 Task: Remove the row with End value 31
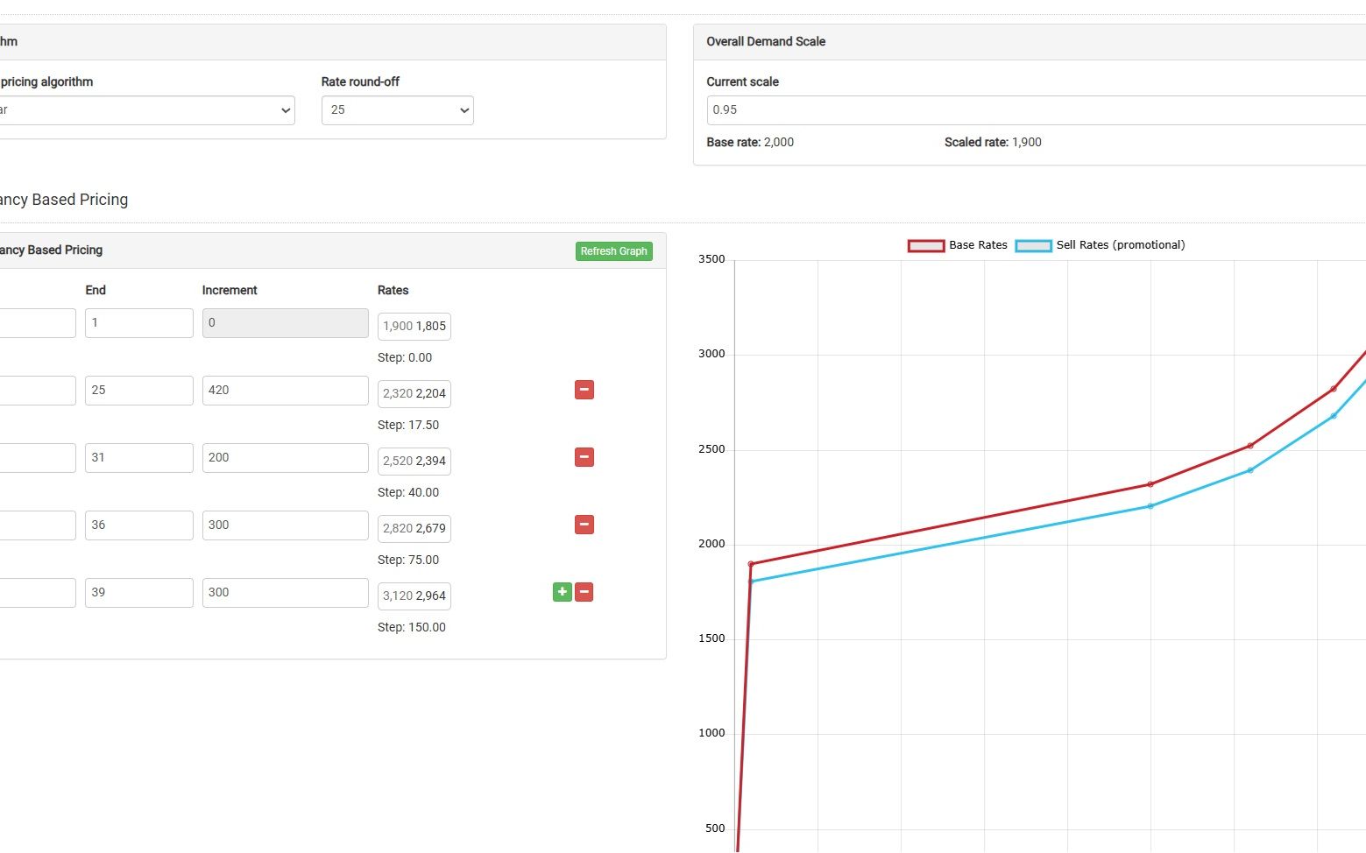coord(584,457)
